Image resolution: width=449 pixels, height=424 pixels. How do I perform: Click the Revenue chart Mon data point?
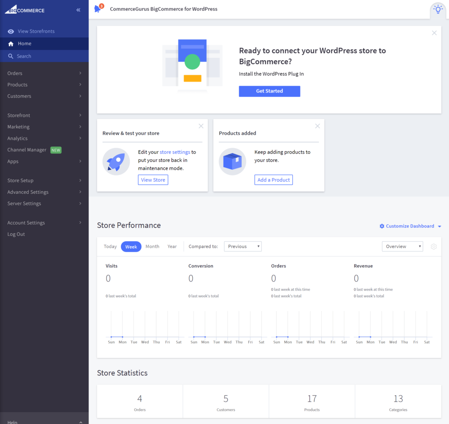click(x=371, y=337)
